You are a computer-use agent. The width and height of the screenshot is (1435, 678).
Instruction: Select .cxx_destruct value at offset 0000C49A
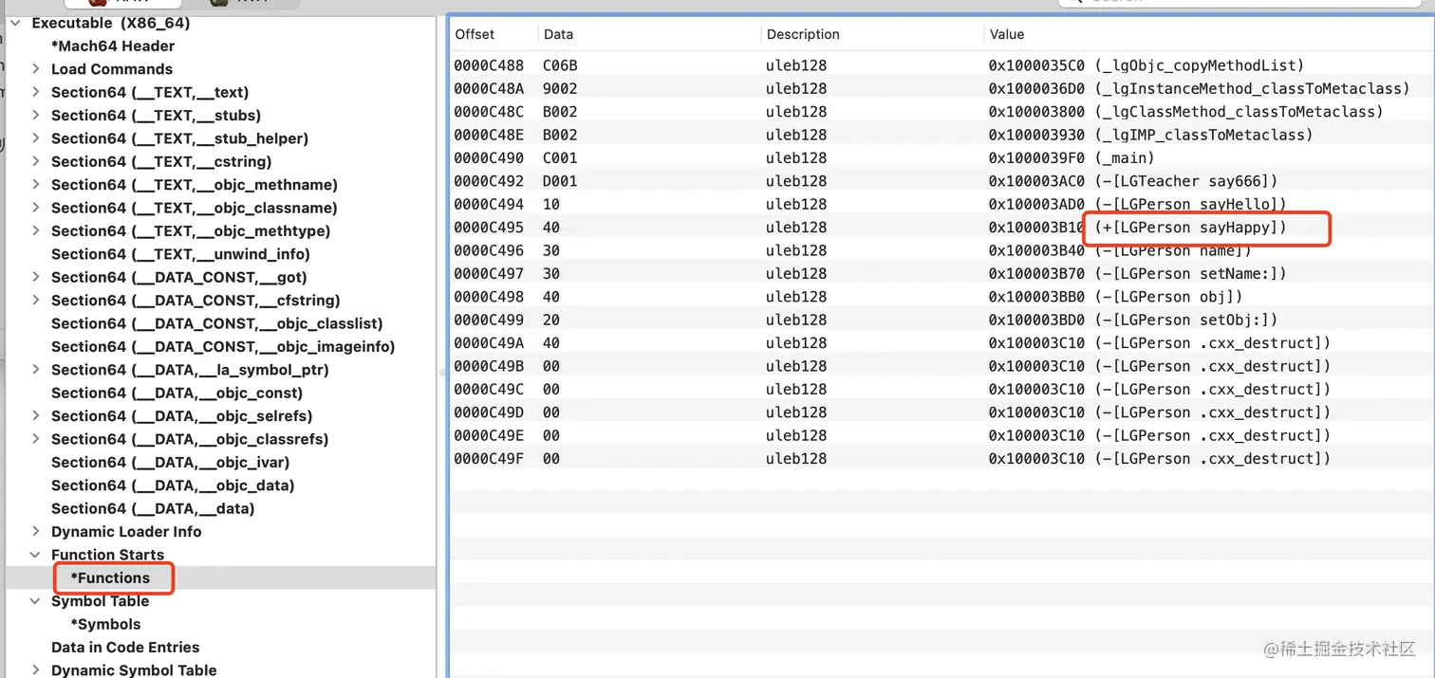[1160, 342]
